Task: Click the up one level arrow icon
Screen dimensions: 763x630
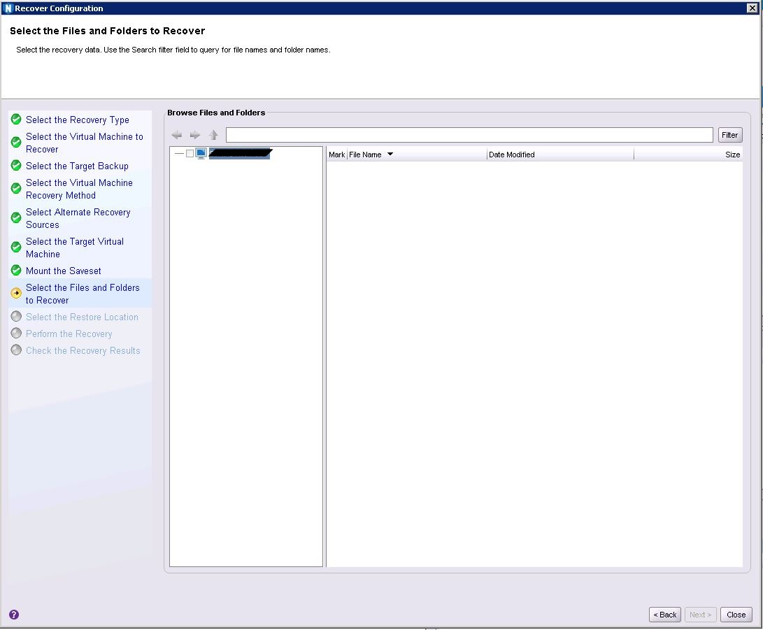Action: click(x=213, y=135)
